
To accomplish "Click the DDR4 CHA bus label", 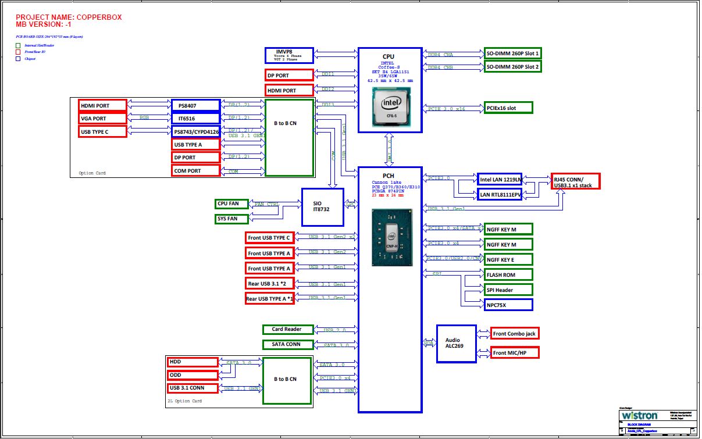I will (x=440, y=55).
